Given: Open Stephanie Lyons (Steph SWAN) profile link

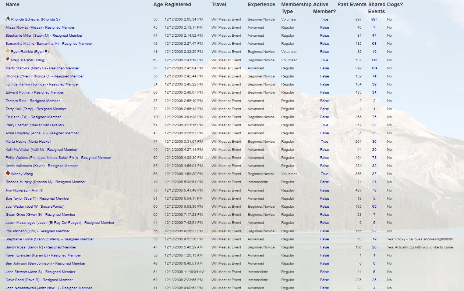Looking at the screenshot, I should tap(49, 239).
